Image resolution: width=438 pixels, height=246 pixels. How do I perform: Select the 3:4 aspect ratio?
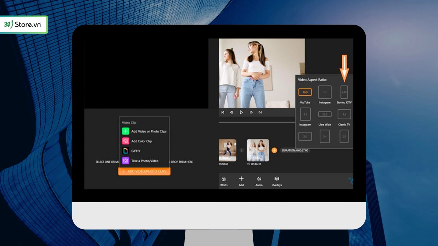(x=325, y=136)
